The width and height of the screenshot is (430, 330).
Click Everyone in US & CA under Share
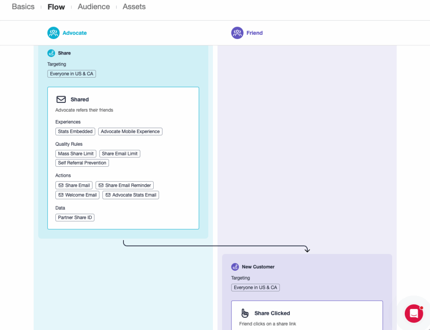pyautogui.click(x=71, y=74)
